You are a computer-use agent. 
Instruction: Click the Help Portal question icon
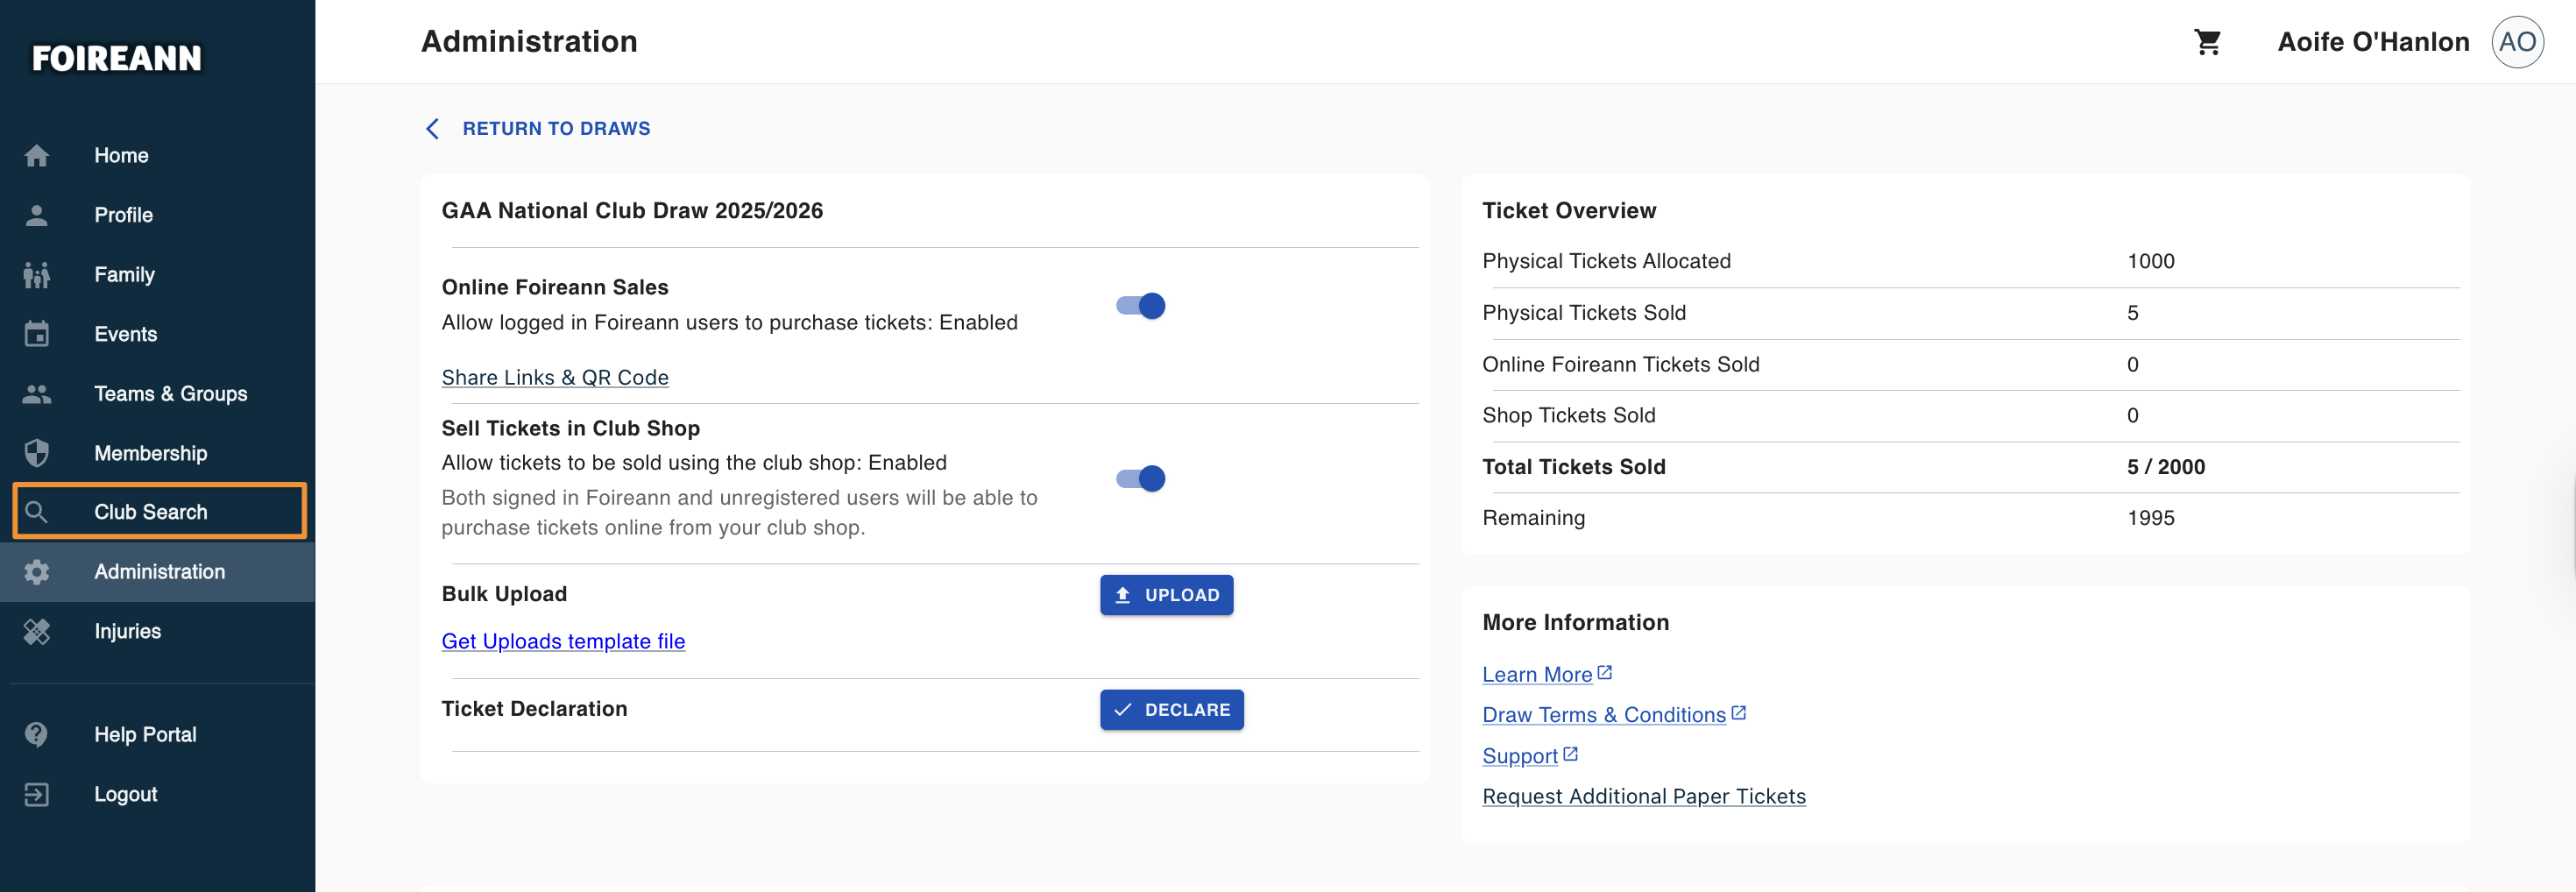pos(37,734)
